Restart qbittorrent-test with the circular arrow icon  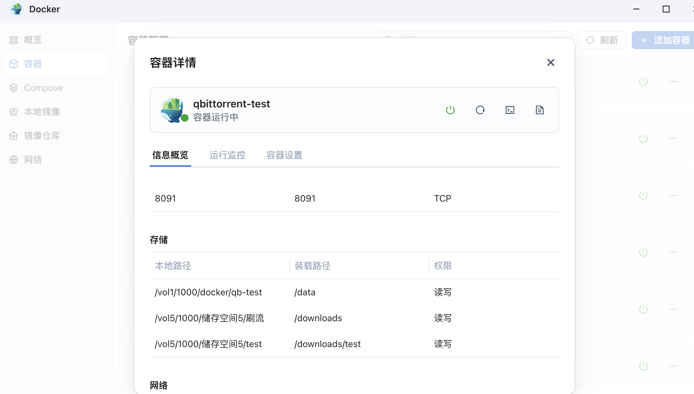(x=480, y=110)
